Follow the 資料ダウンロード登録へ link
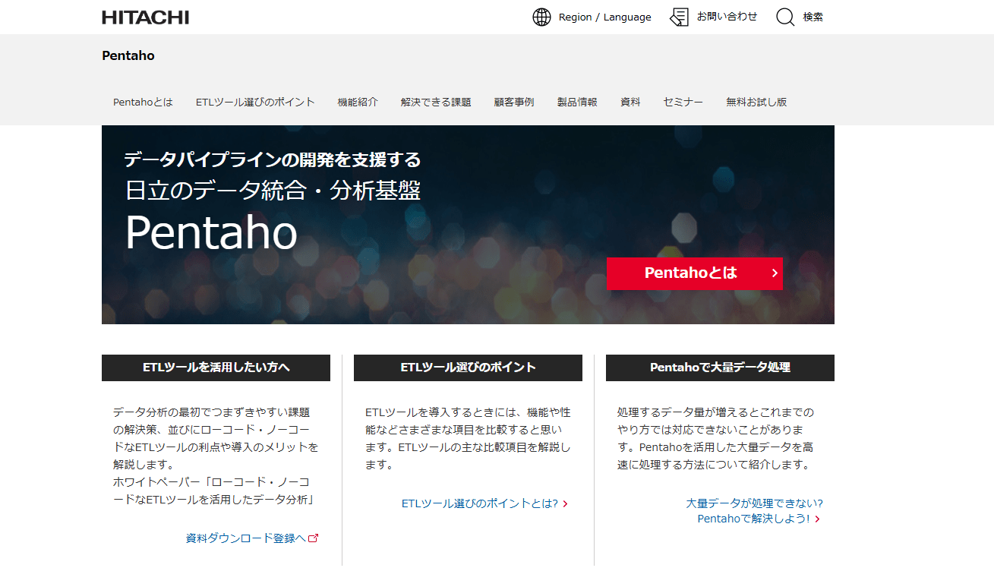The height and width of the screenshot is (568, 994). click(245, 538)
